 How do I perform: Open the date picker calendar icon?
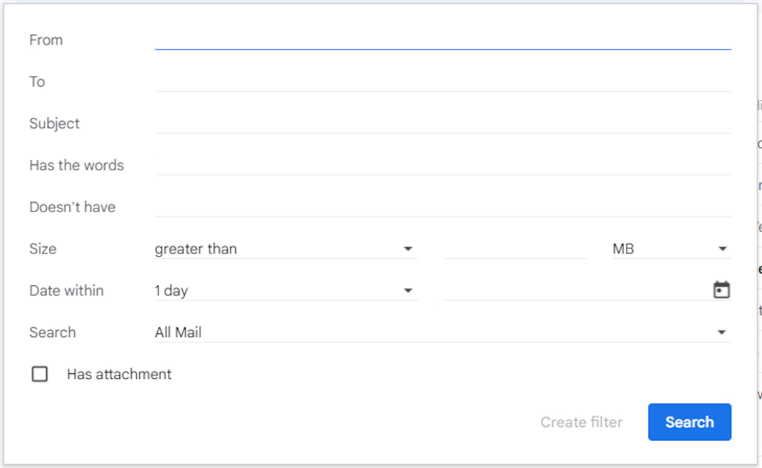click(721, 290)
